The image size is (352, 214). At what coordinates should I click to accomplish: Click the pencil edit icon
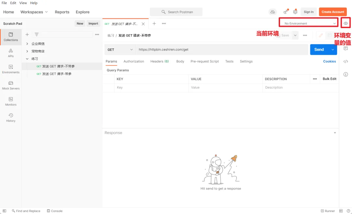[321, 36]
